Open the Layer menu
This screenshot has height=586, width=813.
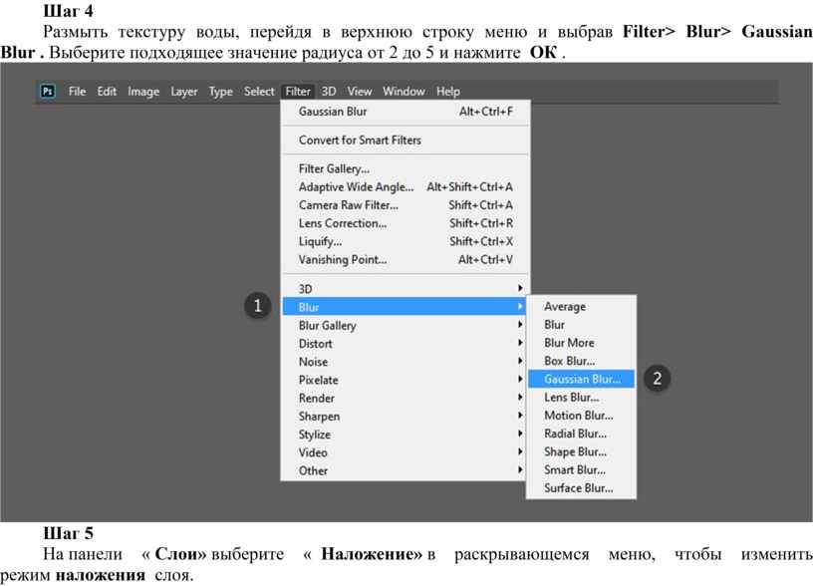(x=184, y=92)
